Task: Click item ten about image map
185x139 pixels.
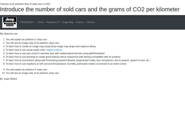Action: [32, 73]
